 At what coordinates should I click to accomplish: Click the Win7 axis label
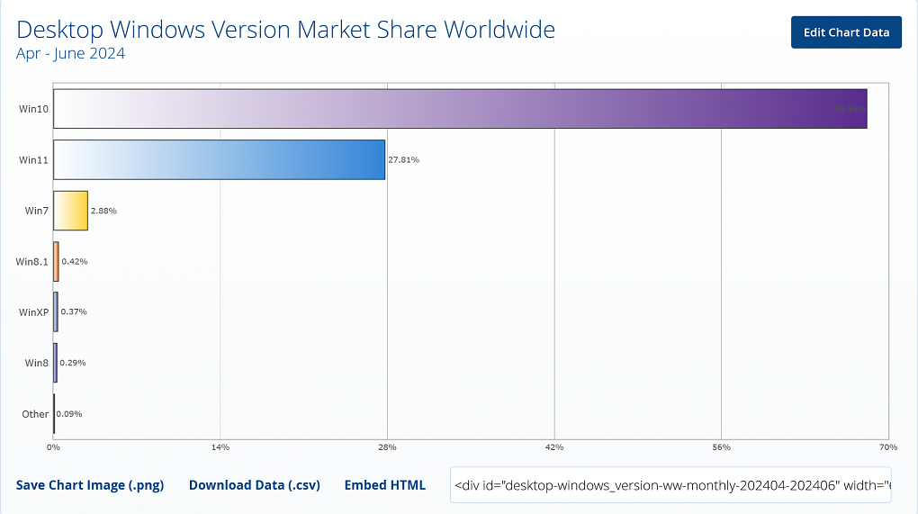[x=36, y=211]
